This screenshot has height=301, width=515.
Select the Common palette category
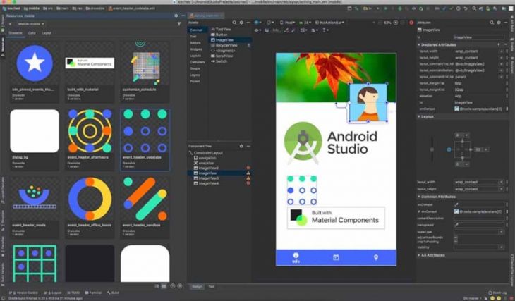point(196,30)
